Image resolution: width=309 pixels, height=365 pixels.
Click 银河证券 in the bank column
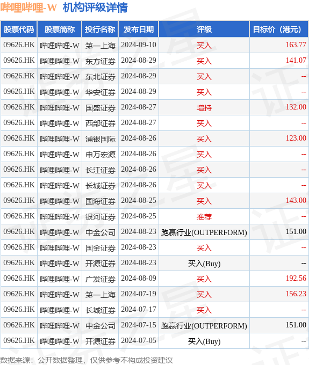click(100, 217)
